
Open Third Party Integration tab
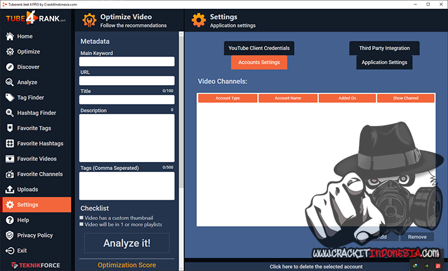pyautogui.click(x=384, y=49)
